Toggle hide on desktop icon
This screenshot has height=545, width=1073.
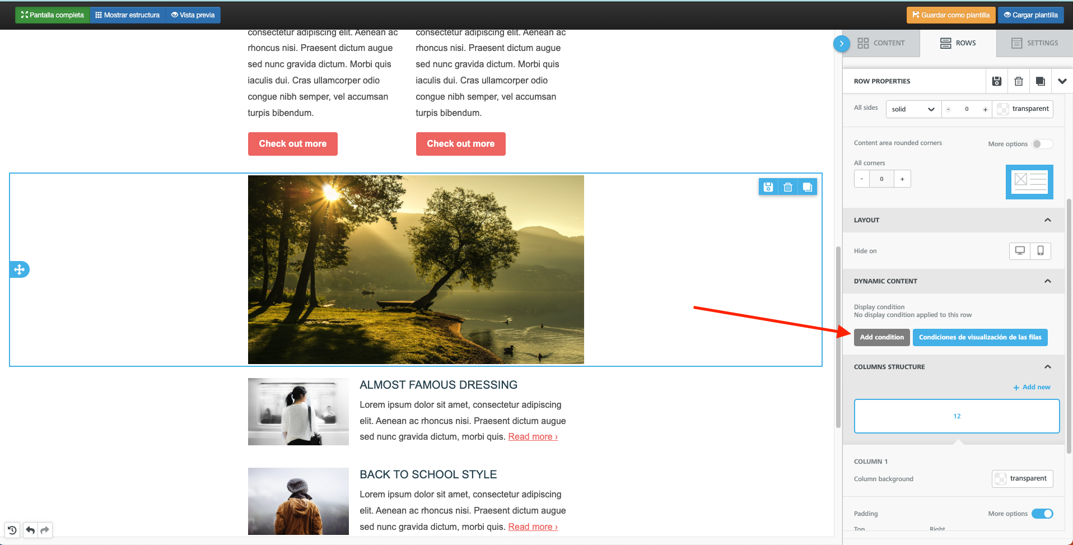point(1020,251)
